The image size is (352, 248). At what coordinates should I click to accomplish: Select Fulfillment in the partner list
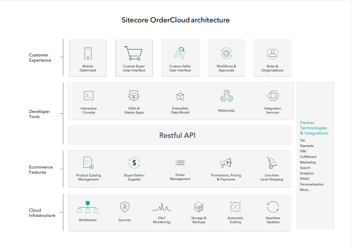(x=308, y=157)
